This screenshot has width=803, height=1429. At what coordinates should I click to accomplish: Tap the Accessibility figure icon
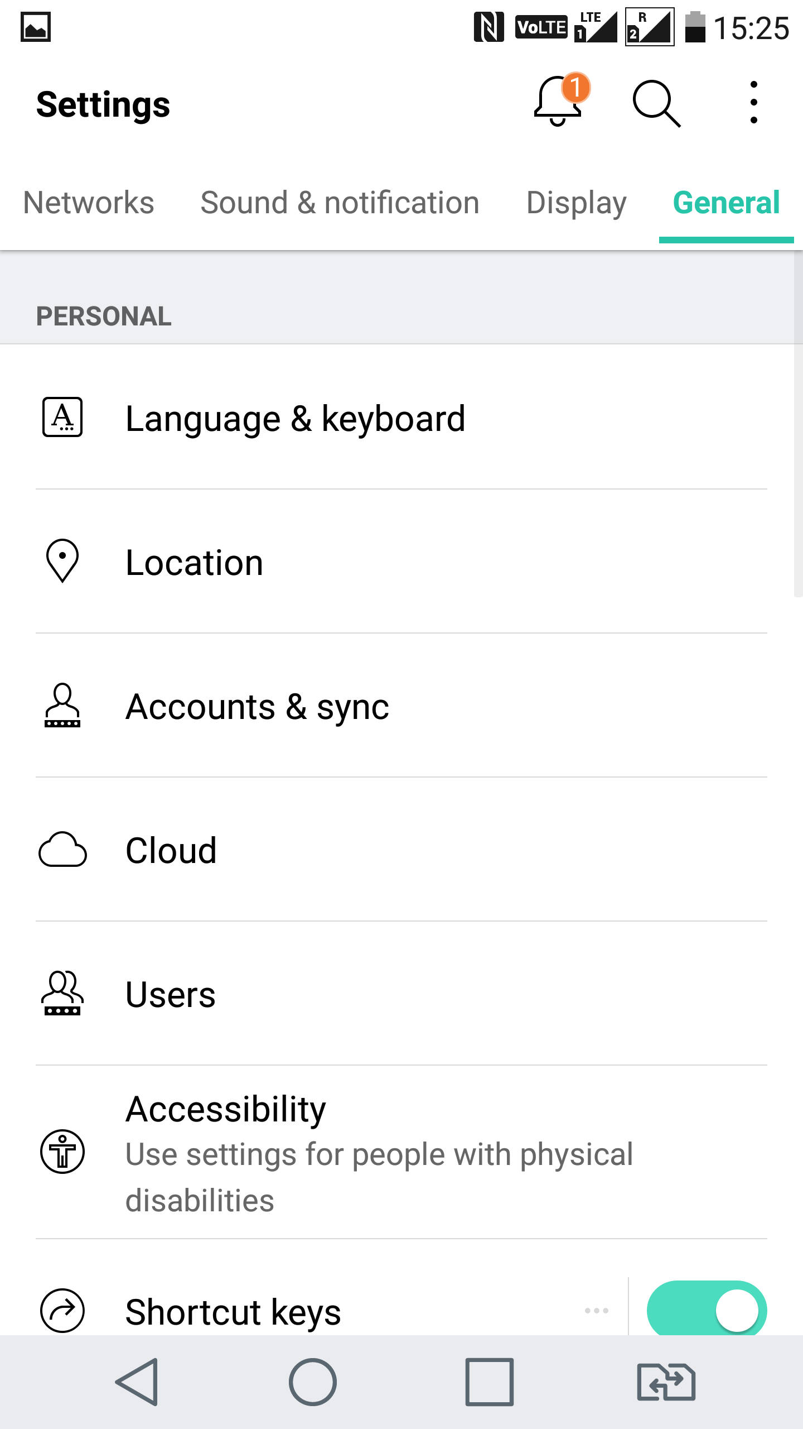tap(62, 1152)
